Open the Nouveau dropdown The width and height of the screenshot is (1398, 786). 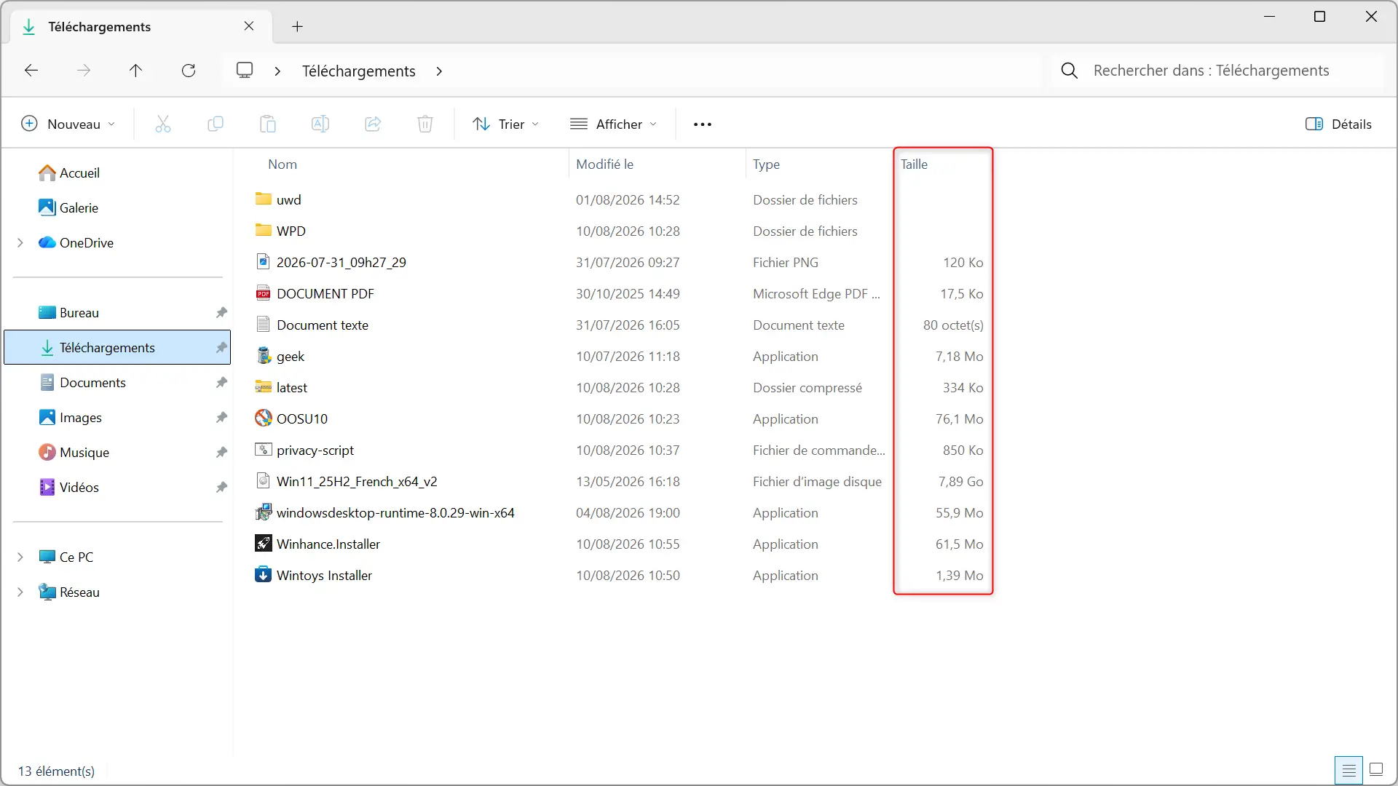pos(68,124)
